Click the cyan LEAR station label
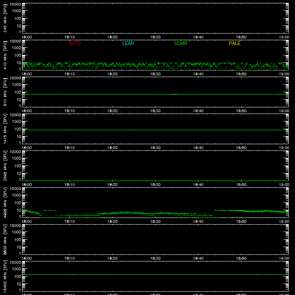Image resolution: width=295 pixels, height=295 pixels. tap(128, 43)
